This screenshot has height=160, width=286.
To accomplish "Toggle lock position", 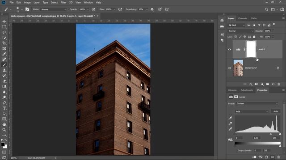I will point(245,37).
